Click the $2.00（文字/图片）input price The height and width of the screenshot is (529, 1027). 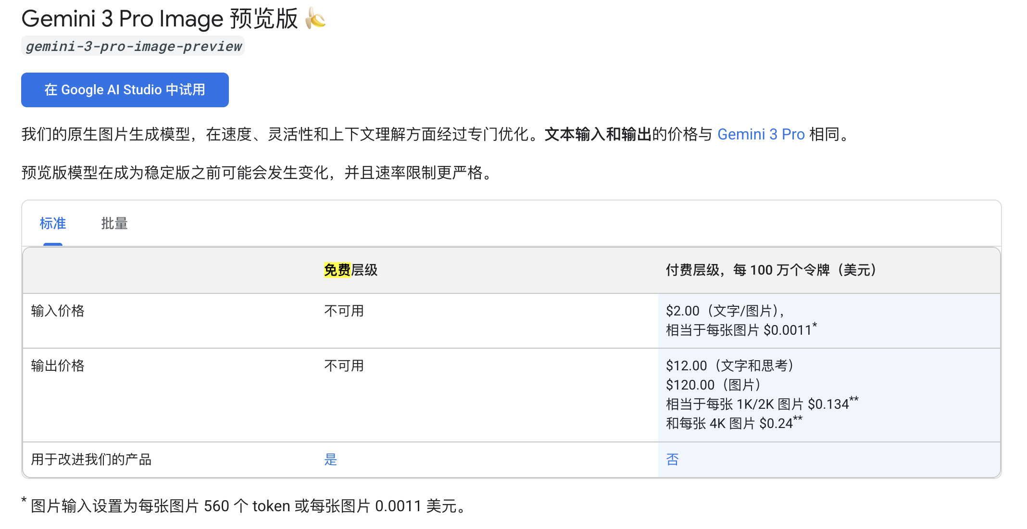click(725, 311)
